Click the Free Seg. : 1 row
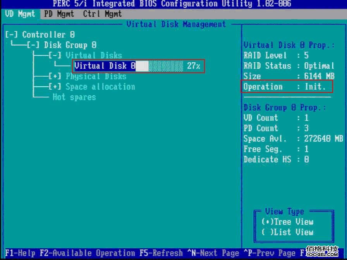 (276, 149)
